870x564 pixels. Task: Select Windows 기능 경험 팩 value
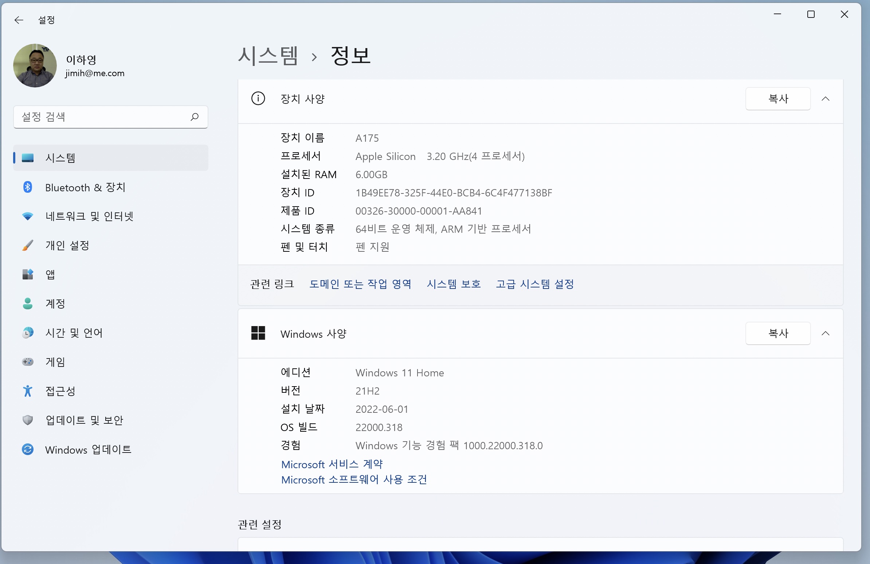tap(449, 446)
